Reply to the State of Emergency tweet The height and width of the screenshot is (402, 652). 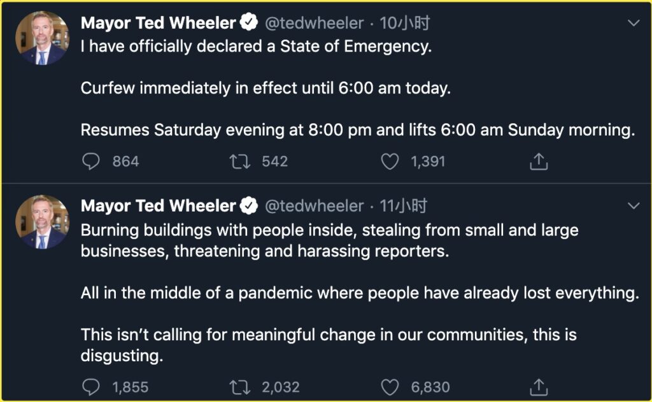tap(92, 162)
